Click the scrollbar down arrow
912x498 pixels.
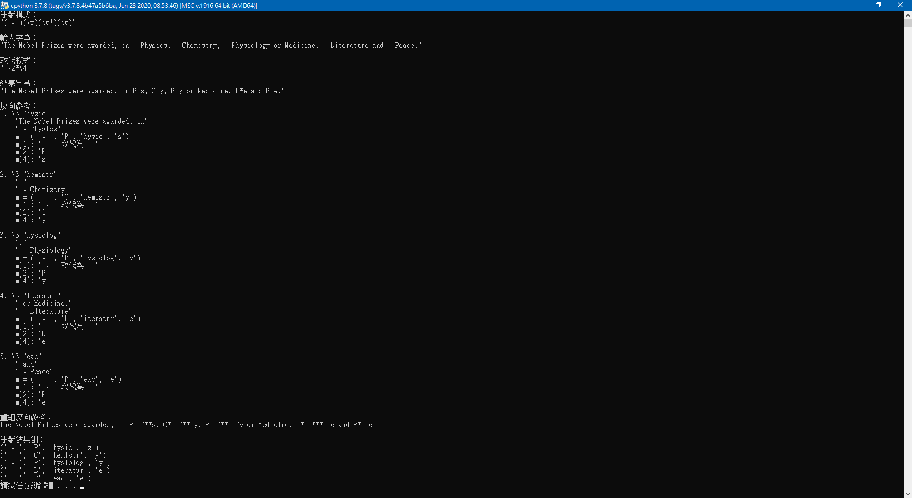point(908,494)
